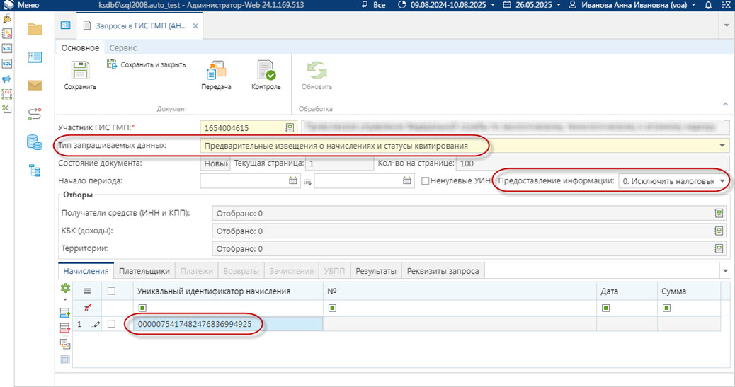Viewport: 735px width, 387px height.
Task: Expand the detail tabs overflow arrow
Action: tap(725, 271)
